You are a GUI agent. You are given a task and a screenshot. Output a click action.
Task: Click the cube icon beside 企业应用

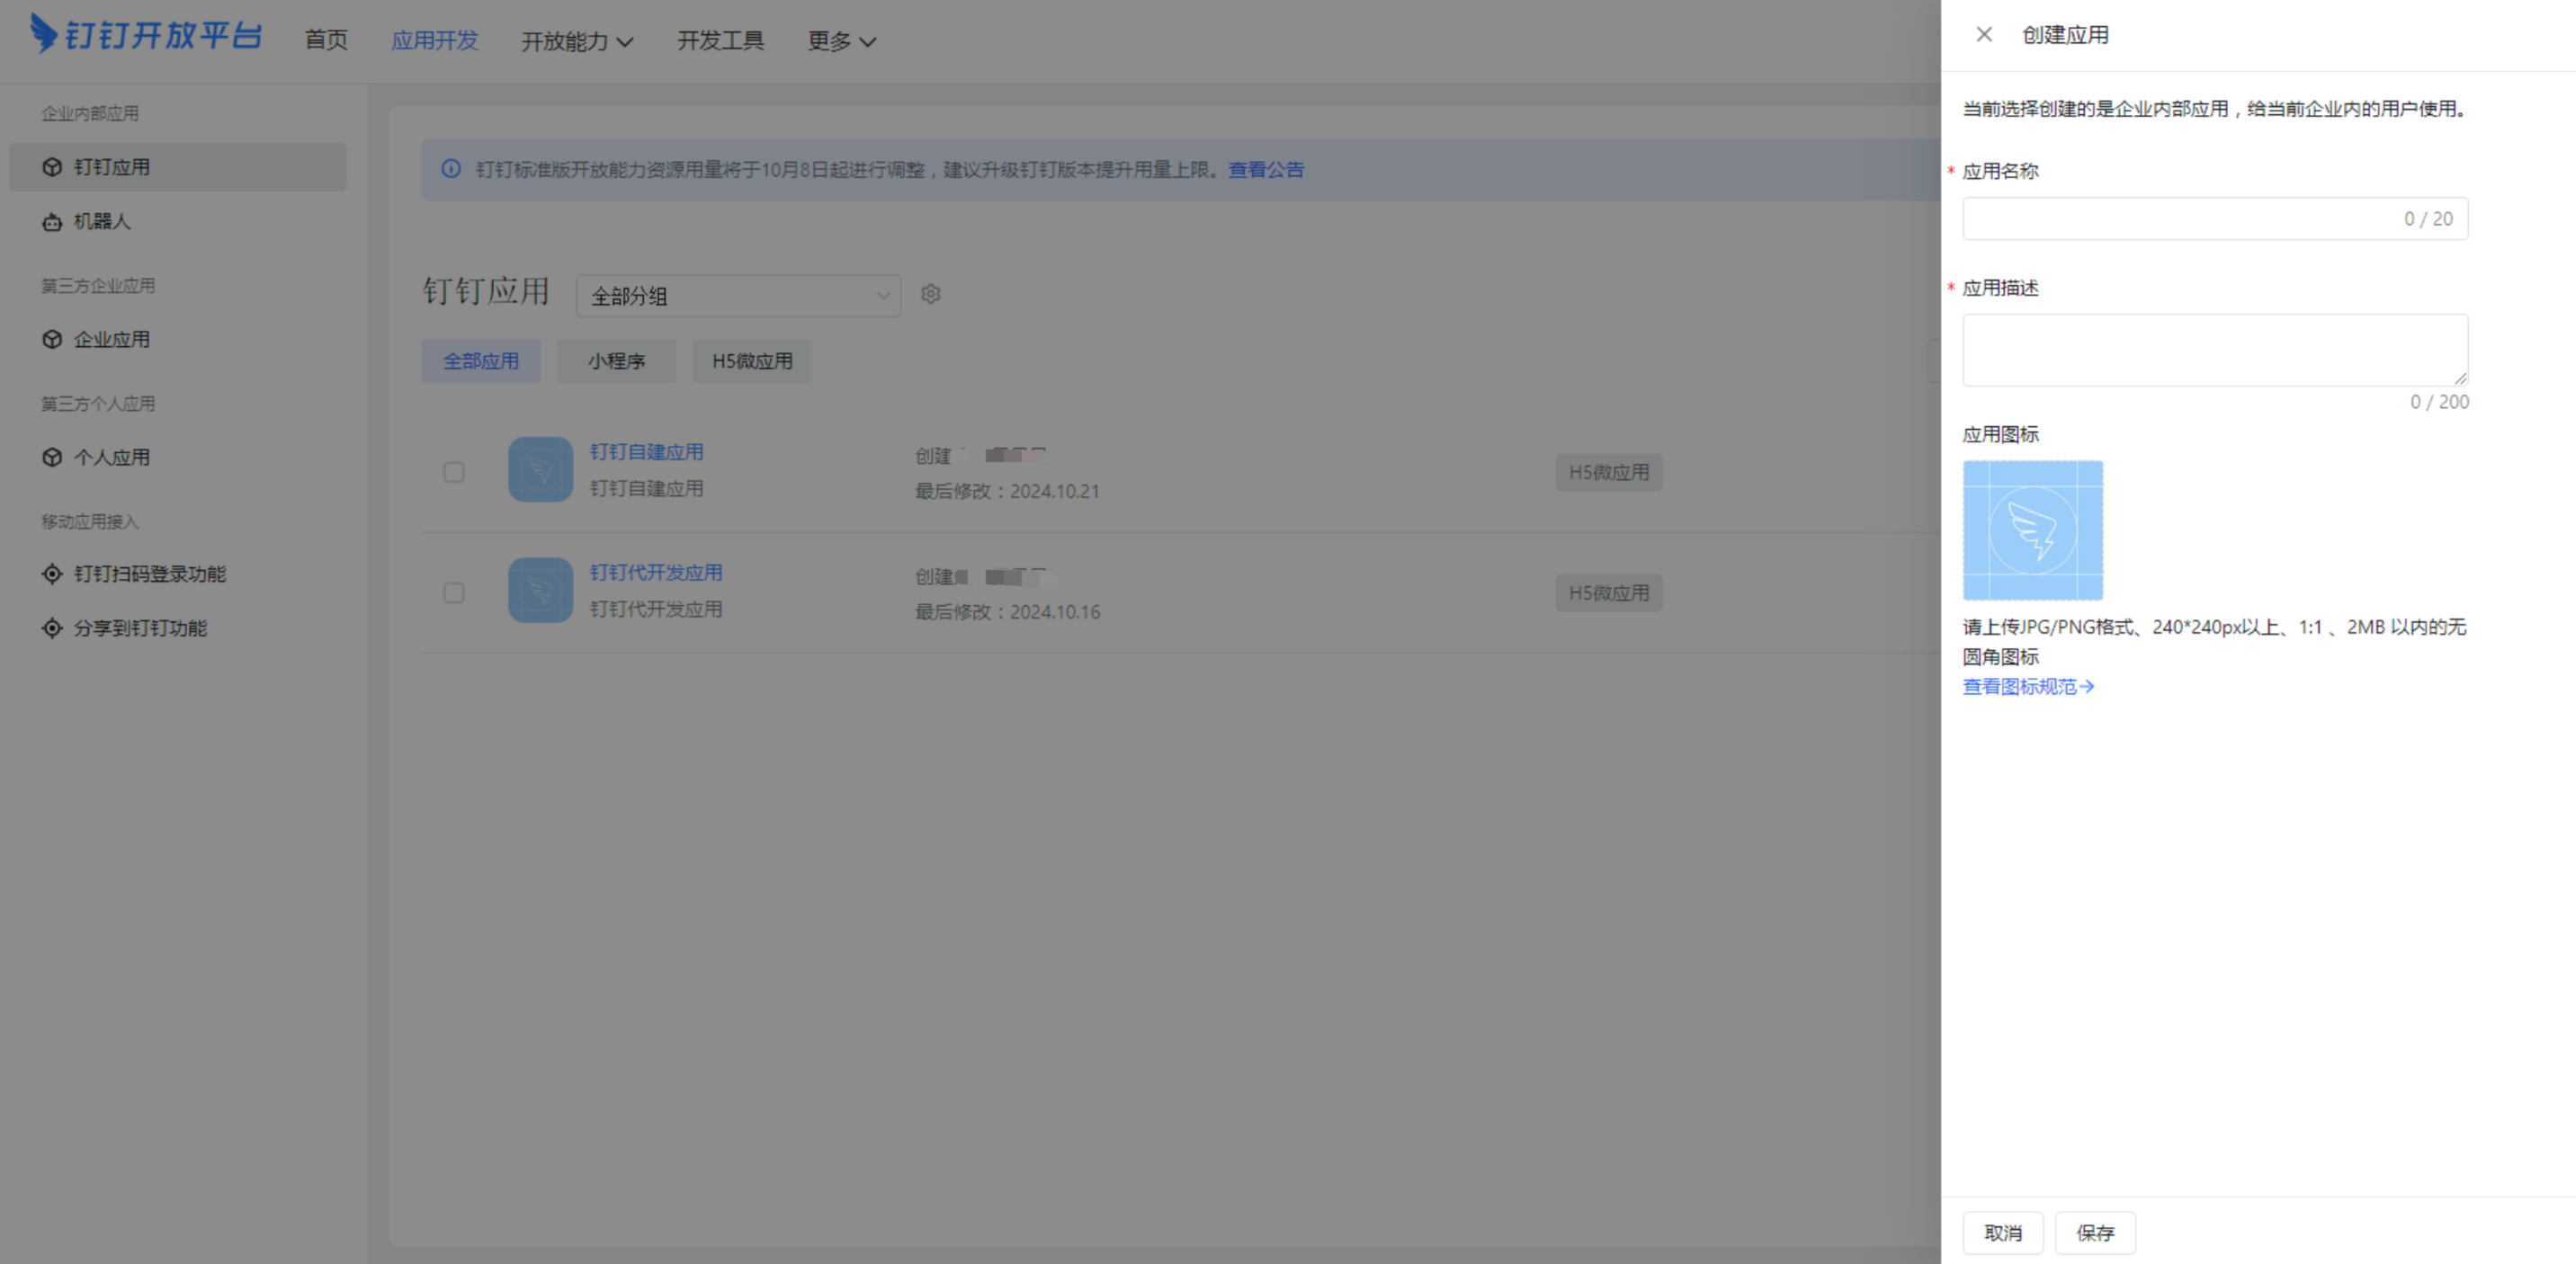[52, 339]
